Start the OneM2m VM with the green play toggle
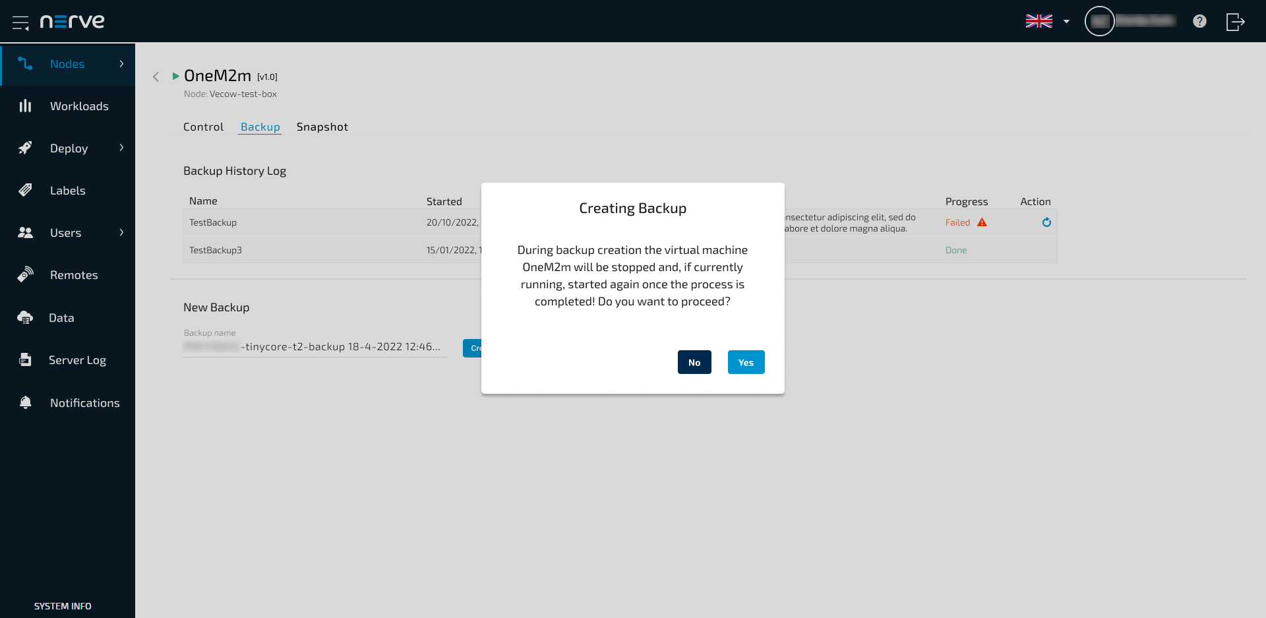 pyautogui.click(x=175, y=76)
